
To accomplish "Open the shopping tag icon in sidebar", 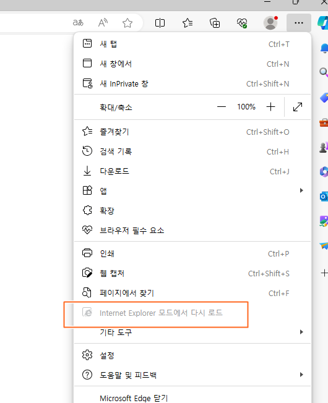I will pyautogui.click(x=324, y=98).
